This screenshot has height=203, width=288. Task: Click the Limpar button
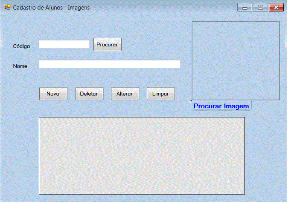[x=161, y=94]
